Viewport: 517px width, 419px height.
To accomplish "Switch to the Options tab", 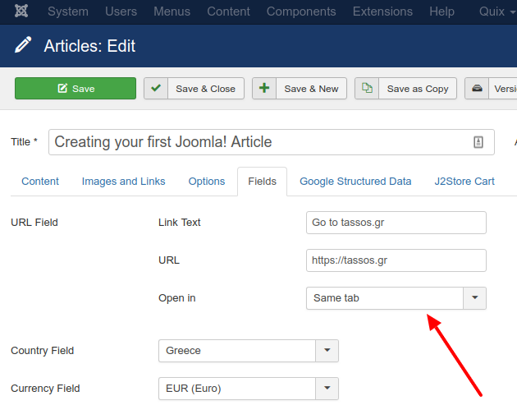I will 207,182.
